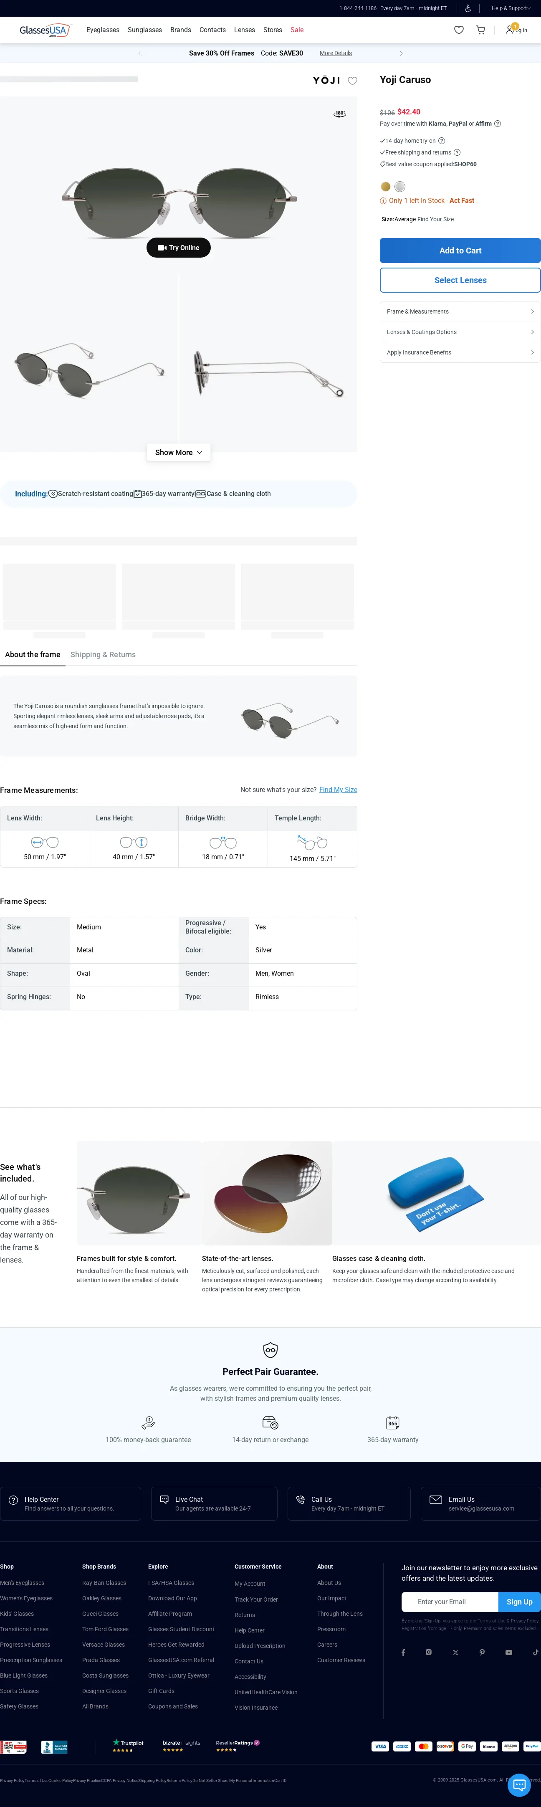Screen dimensions: 541x1807
Task: Click info icon beside 14-day home try-on
Action: click(441, 141)
